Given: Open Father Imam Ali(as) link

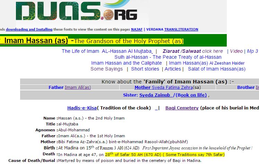Looking at the screenshot, I should (x=78, y=88).
